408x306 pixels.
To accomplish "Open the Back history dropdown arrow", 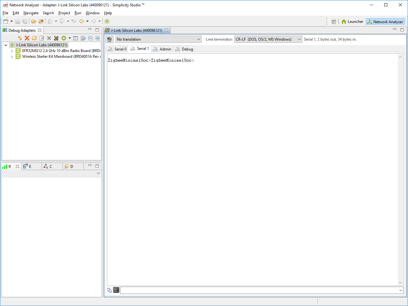I will click(x=87, y=21).
